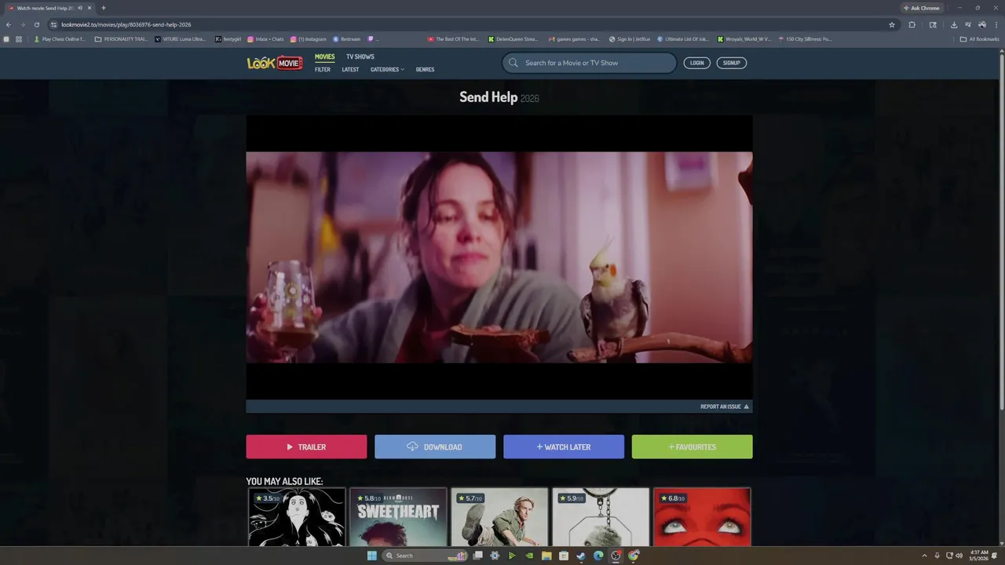1005x565 pixels.
Task: Open The Best Of The Int... bookmark
Action: tap(453, 38)
